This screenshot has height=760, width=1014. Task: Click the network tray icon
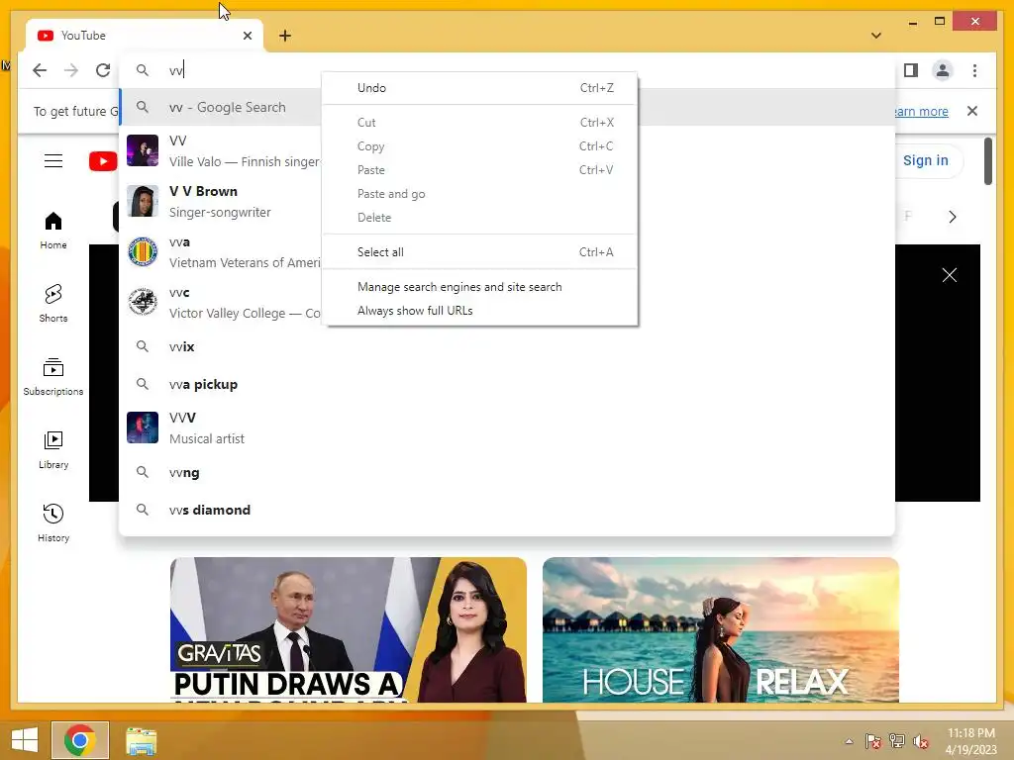point(897,741)
